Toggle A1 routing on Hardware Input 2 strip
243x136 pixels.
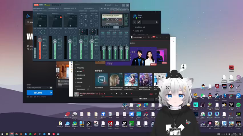click(60, 37)
